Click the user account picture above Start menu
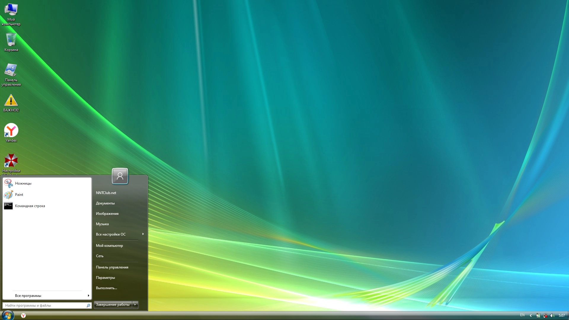The height and width of the screenshot is (320, 569). tap(120, 176)
